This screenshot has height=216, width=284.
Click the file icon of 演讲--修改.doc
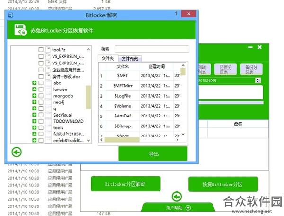(48, 76)
